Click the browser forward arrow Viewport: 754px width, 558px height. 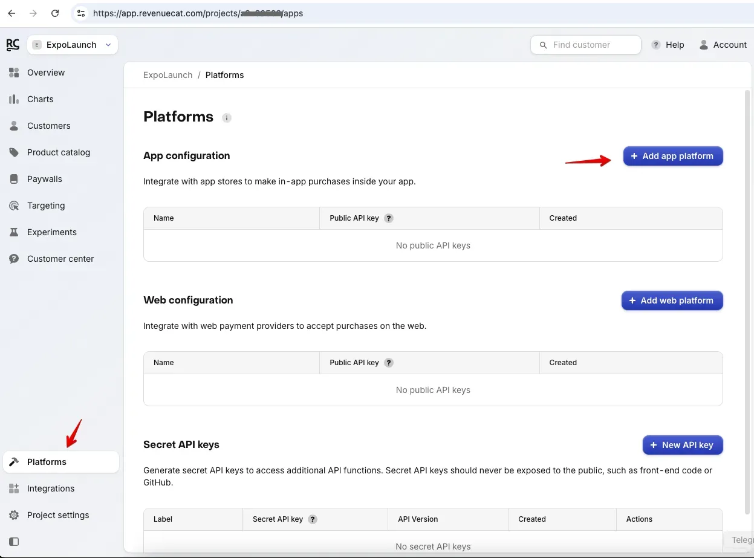(33, 13)
